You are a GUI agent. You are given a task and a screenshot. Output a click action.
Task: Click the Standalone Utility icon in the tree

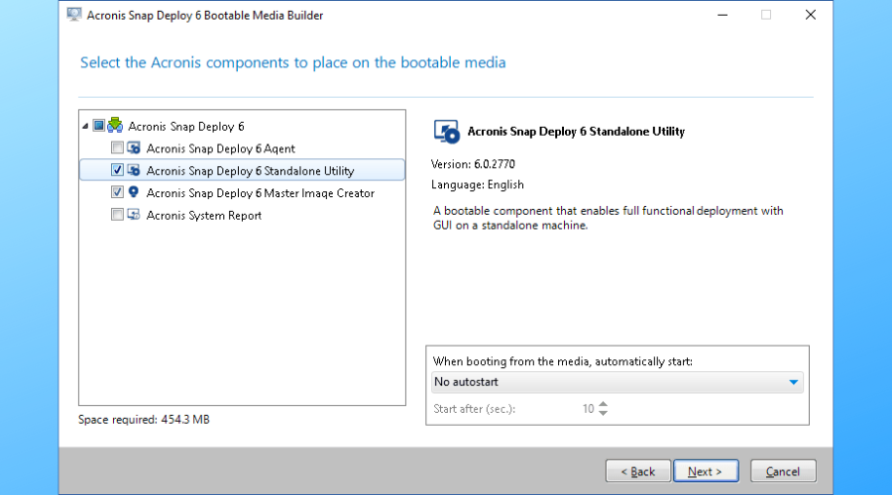coord(134,170)
